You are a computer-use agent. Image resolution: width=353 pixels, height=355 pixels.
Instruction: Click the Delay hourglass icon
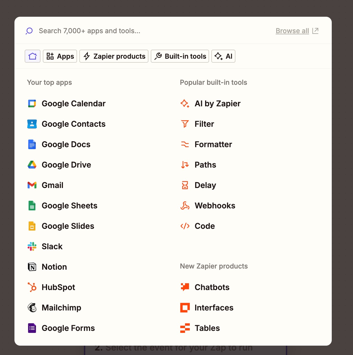185,185
